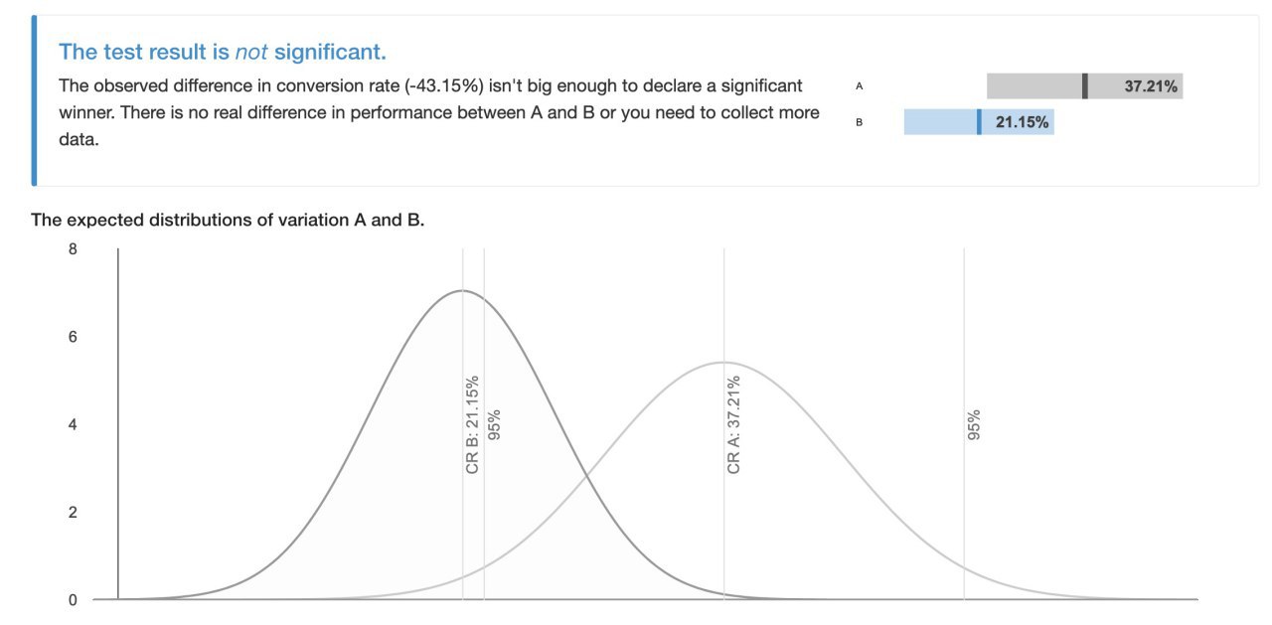Click the light blue bar for variation B
The width and height of the screenshot is (1272, 625).
(x=940, y=122)
